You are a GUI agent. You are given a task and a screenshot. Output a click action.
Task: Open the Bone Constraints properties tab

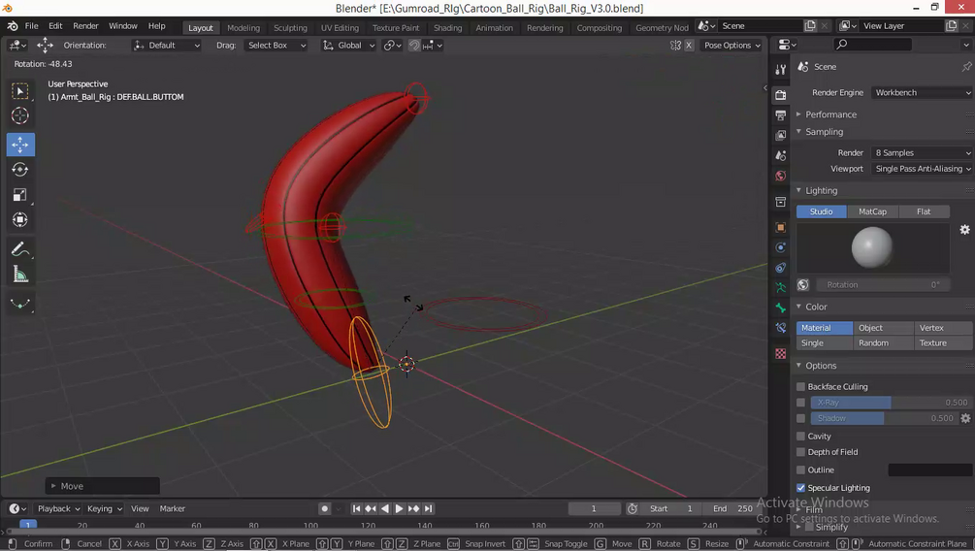[780, 328]
